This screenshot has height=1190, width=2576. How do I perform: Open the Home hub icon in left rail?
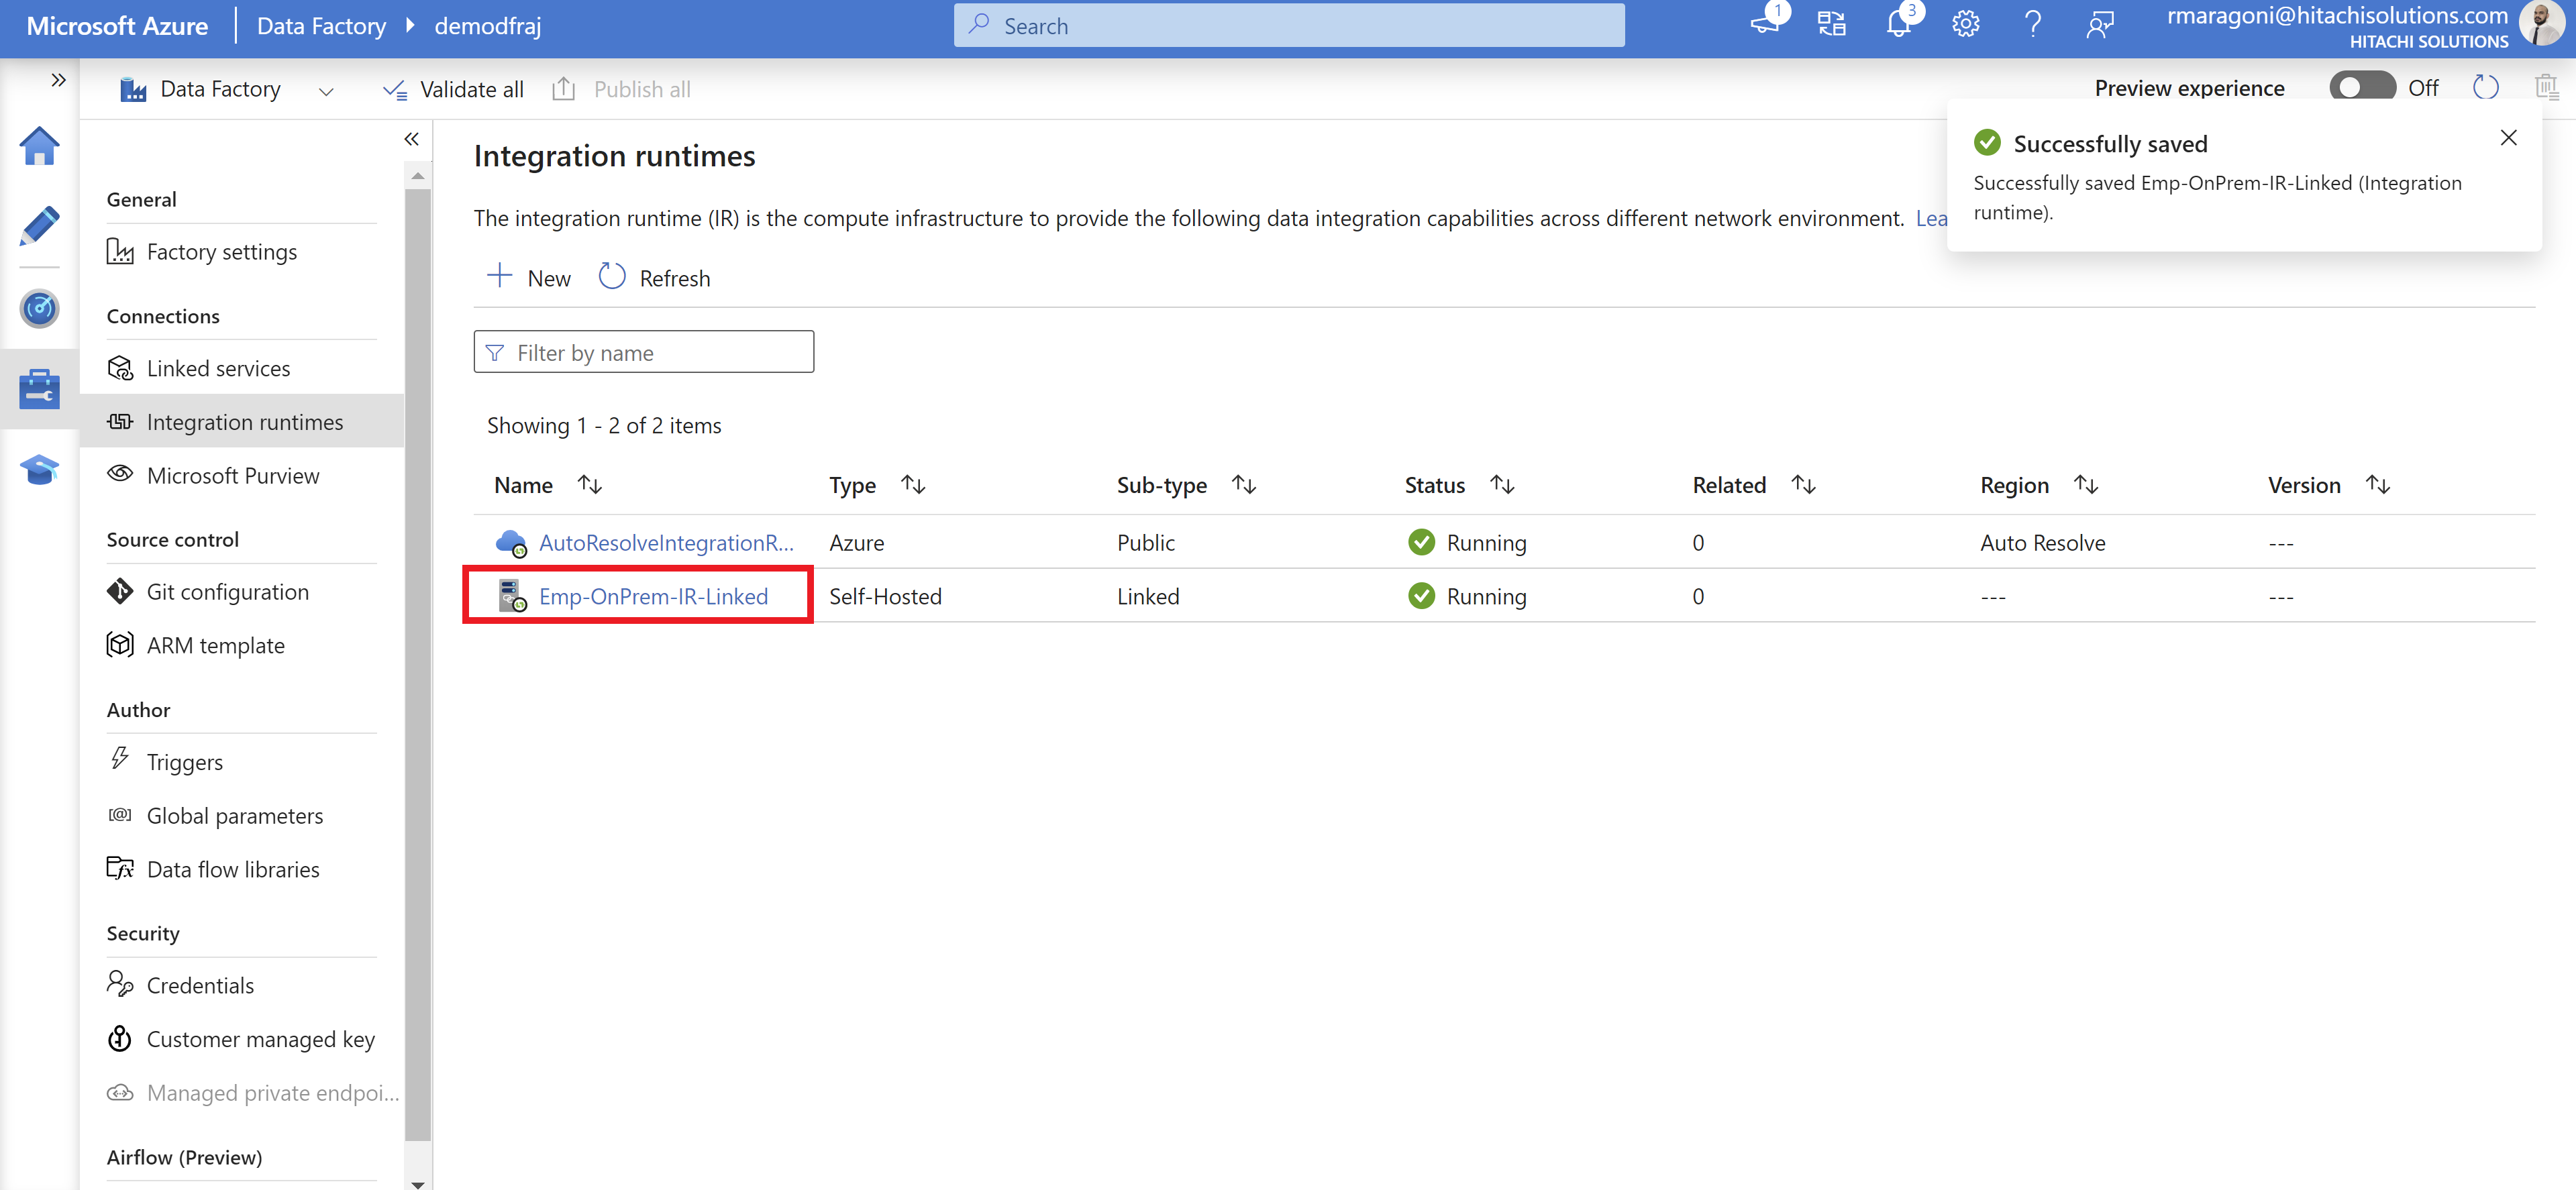click(39, 146)
